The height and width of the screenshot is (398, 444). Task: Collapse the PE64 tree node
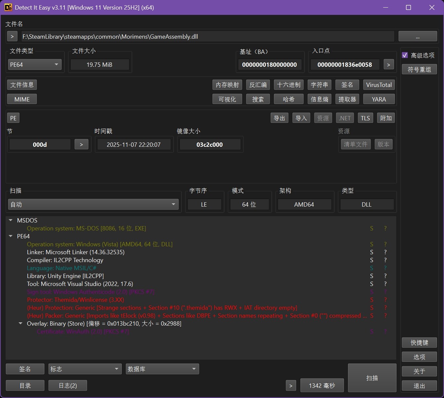[x=11, y=236]
